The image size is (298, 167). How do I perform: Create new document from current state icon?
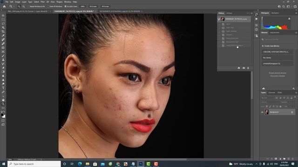click(x=239, y=68)
